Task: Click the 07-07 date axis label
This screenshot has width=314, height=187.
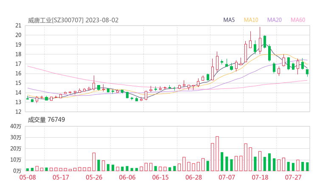Action: coord(227,177)
